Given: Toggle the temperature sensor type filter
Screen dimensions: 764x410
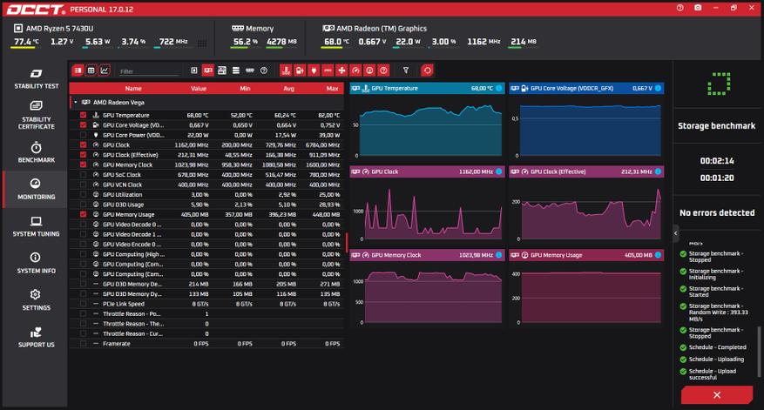Looking at the screenshot, I should [x=286, y=71].
